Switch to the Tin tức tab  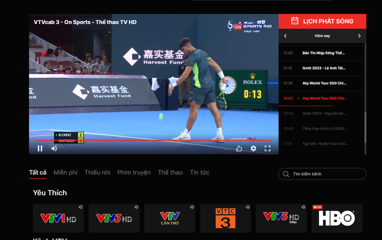200,173
